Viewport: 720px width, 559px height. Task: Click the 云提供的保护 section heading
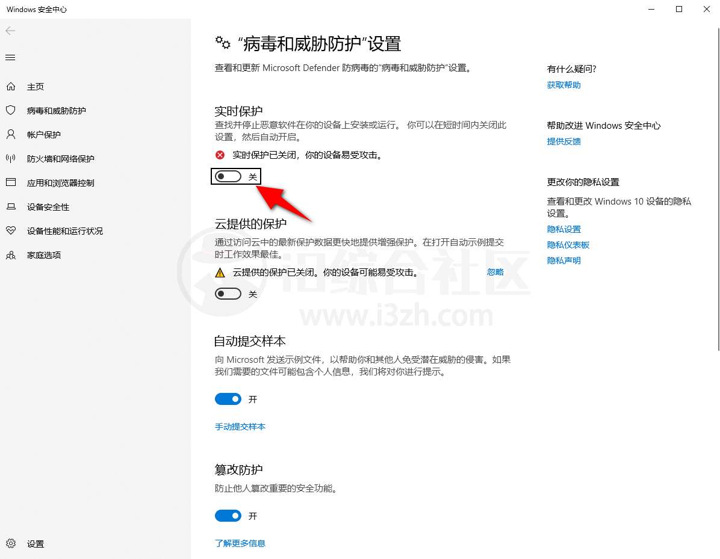click(x=250, y=223)
